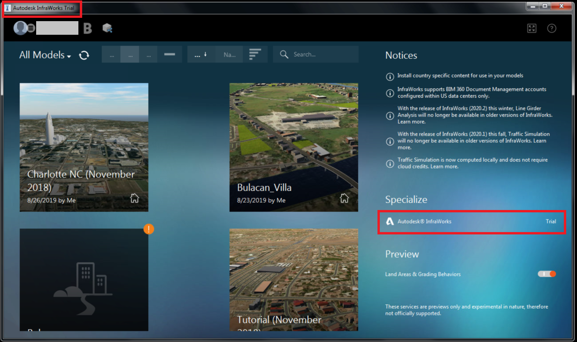Click BIM 360 Document Management notice text
This screenshot has width=577, height=342.
click(472, 92)
